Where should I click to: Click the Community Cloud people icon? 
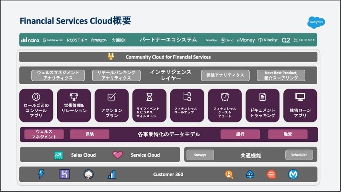click(111, 56)
